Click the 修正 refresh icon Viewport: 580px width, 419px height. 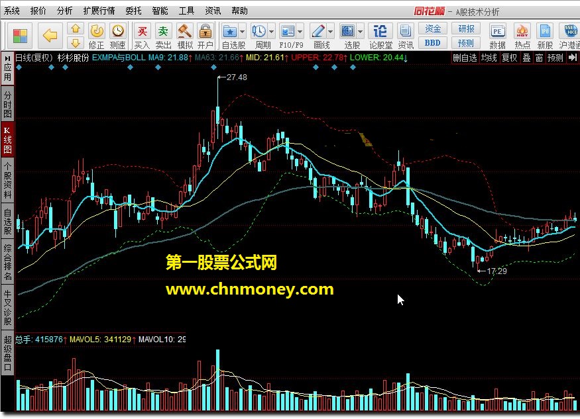tap(97, 31)
